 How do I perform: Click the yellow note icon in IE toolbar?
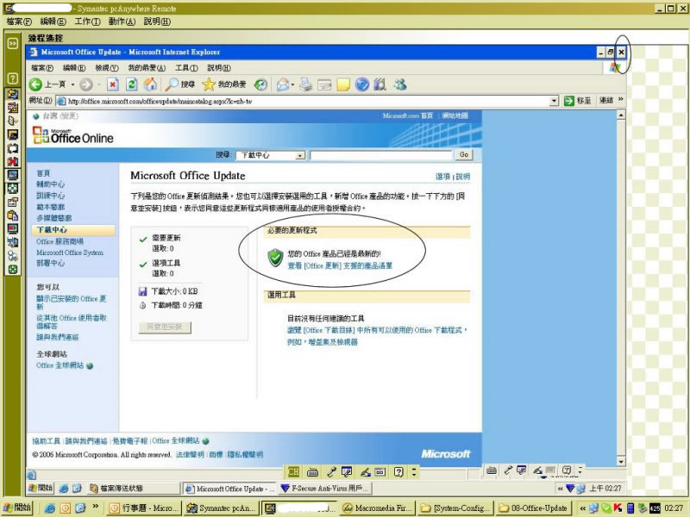tap(343, 84)
